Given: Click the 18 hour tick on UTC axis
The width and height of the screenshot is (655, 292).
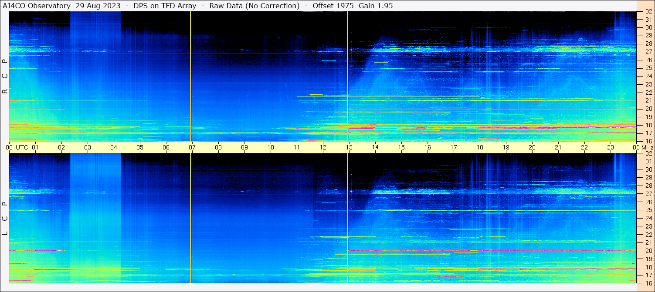Looking at the screenshot, I should coord(479,147).
